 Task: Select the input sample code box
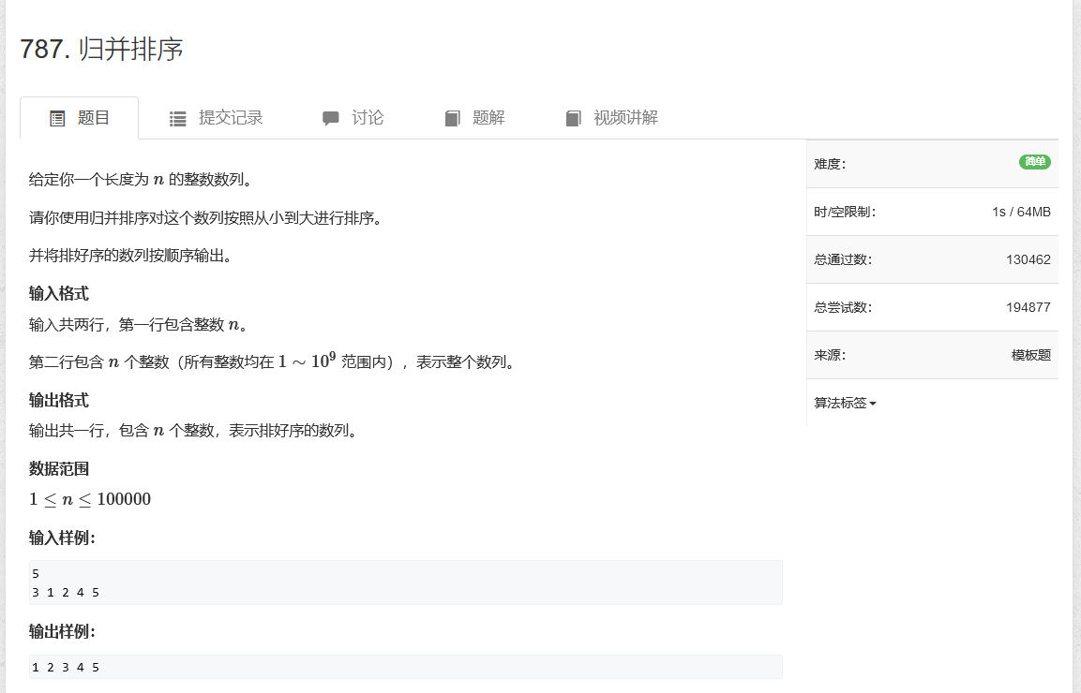pos(403,582)
